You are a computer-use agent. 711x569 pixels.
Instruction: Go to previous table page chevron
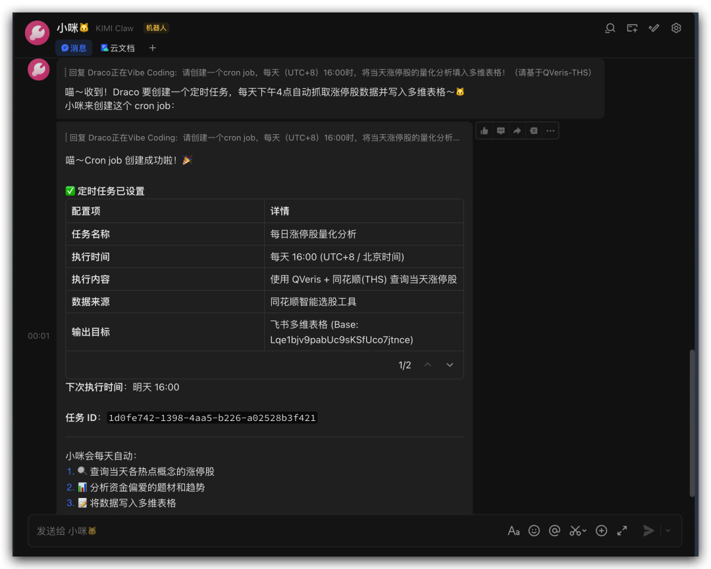coord(428,365)
